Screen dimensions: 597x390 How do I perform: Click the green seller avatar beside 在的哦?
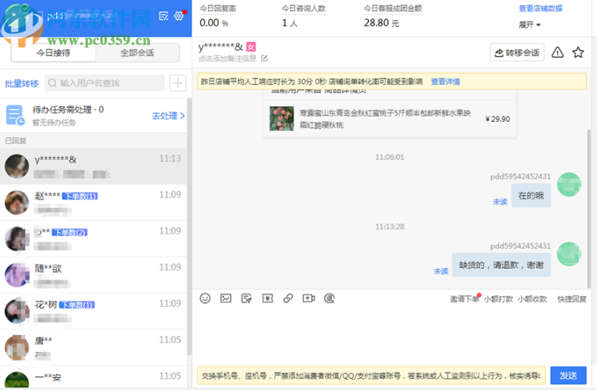pyautogui.click(x=568, y=184)
